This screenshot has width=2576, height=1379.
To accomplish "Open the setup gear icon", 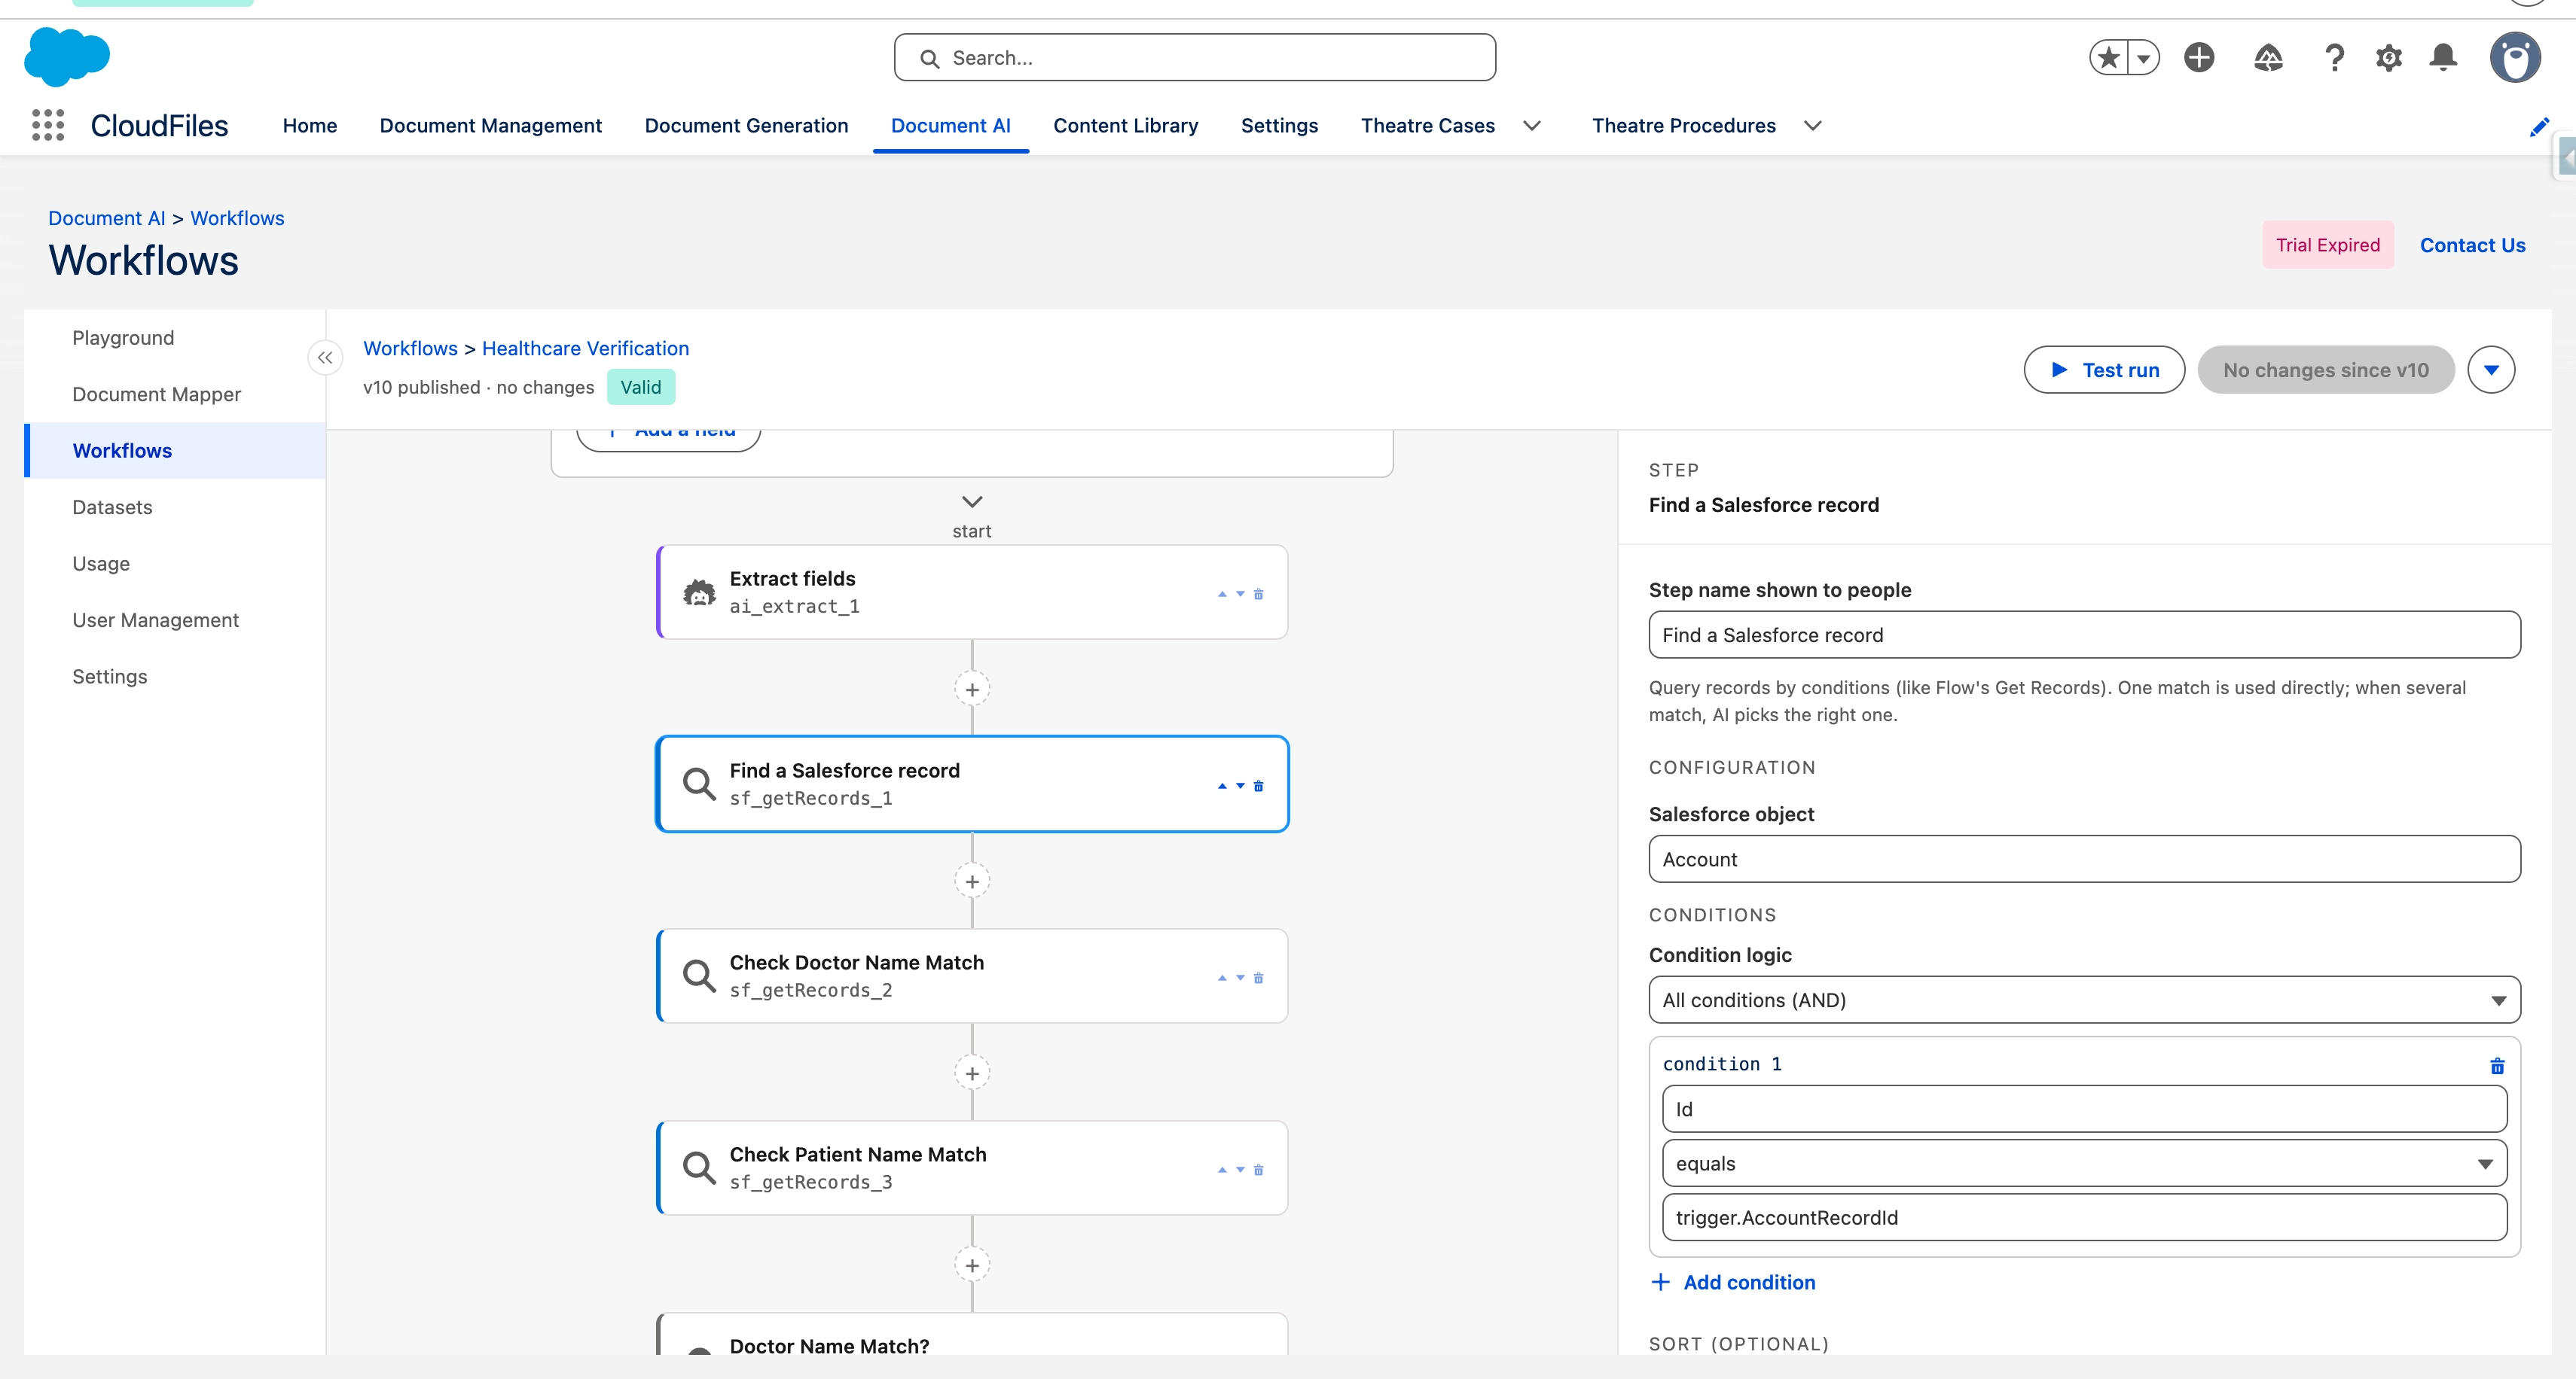I will [x=2389, y=58].
